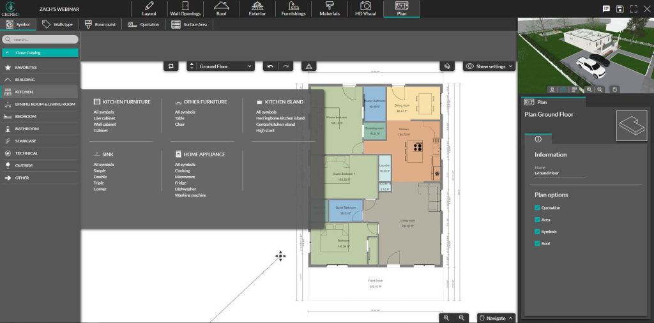
Task: Click the triangle warning toolbar icon
Action: tap(308, 66)
